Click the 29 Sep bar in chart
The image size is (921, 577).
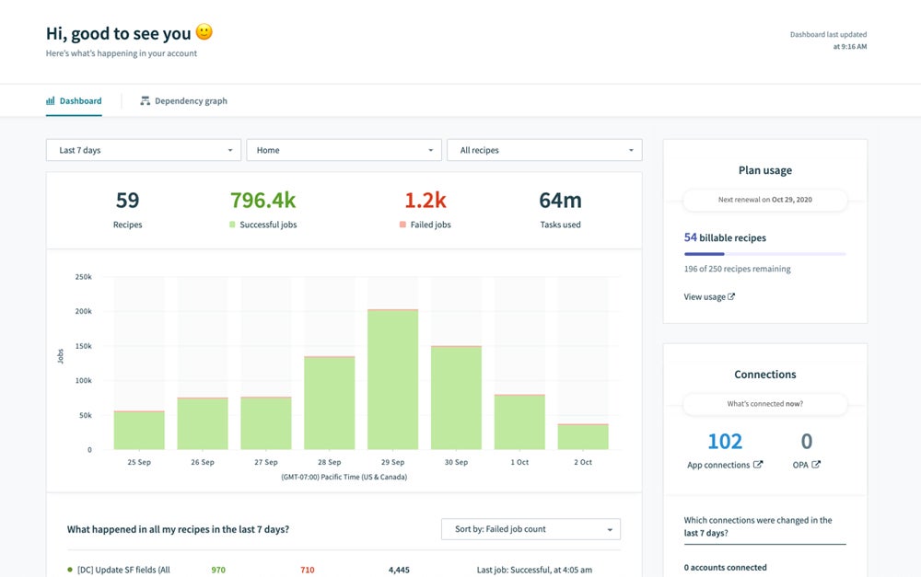pyautogui.click(x=393, y=379)
